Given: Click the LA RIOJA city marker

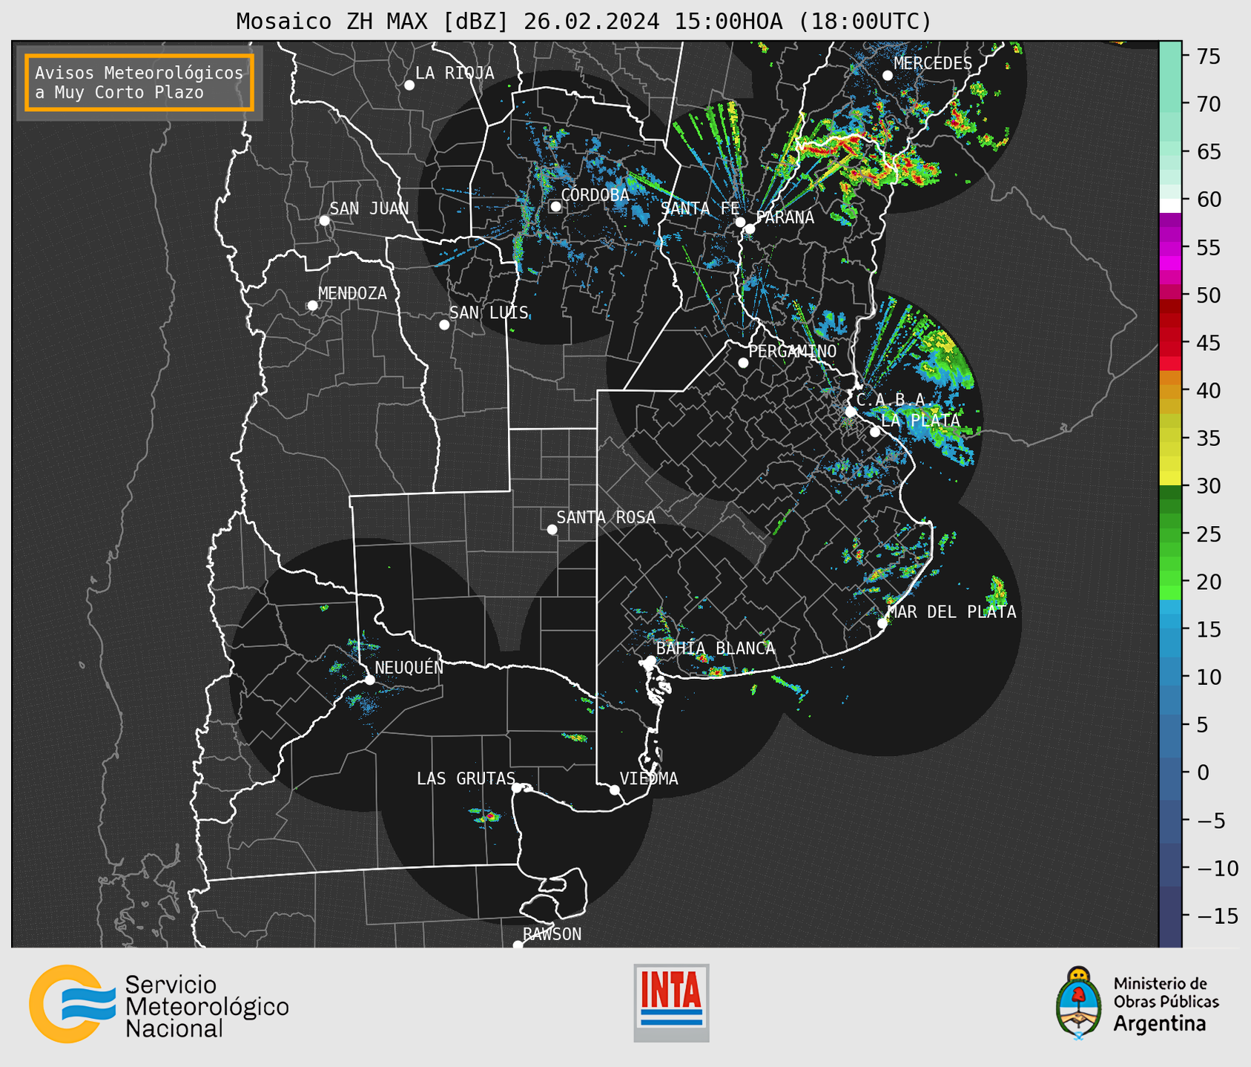Looking at the screenshot, I should 409,85.
